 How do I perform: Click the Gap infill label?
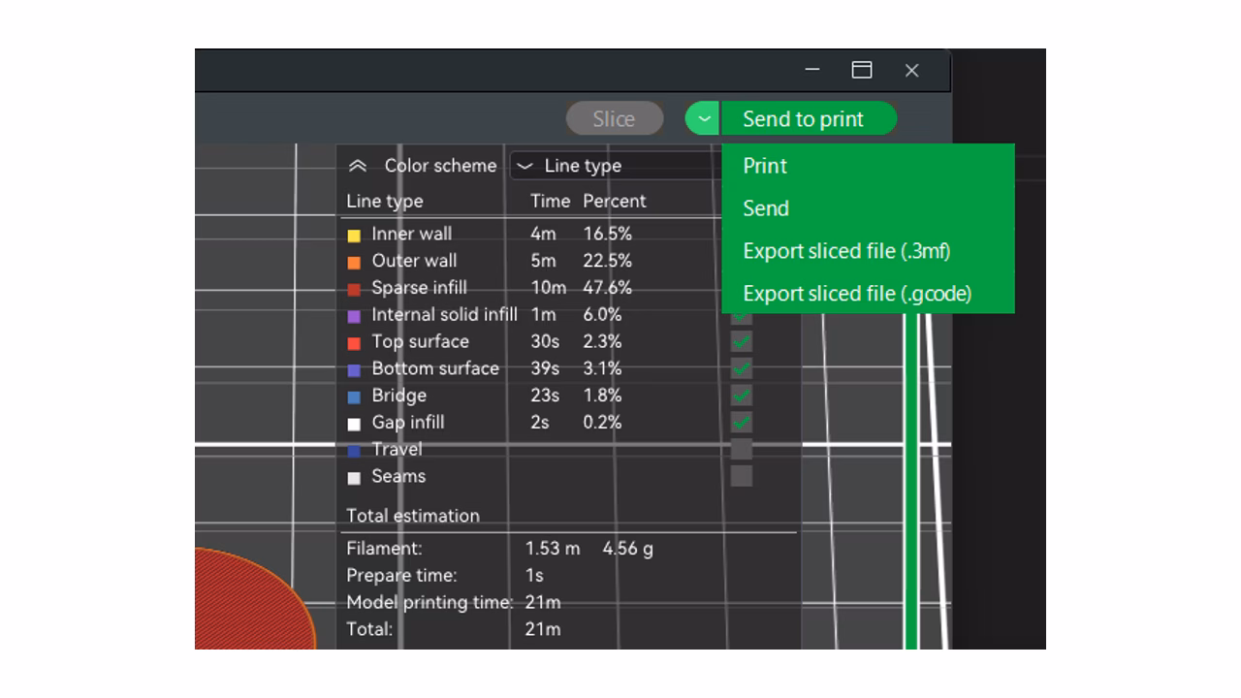[408, 423]
